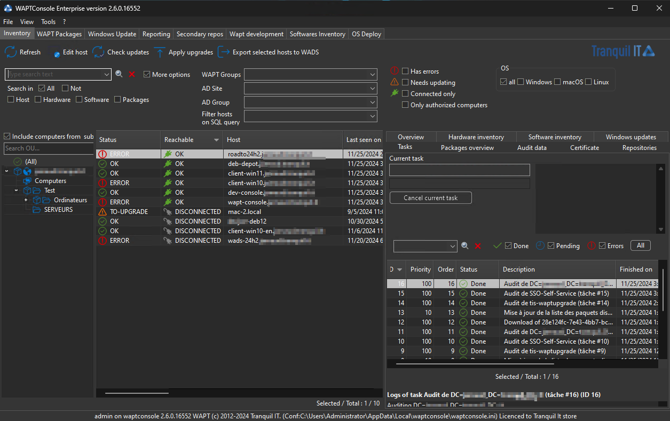Click the TO-UPGRADE warning icon for mac-2.local
Image resolution: width=670 pixels, height=421 pixels.
tap(103, 212)
